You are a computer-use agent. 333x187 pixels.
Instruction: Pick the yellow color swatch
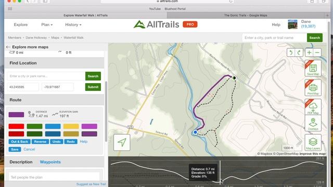click(71, 126)
